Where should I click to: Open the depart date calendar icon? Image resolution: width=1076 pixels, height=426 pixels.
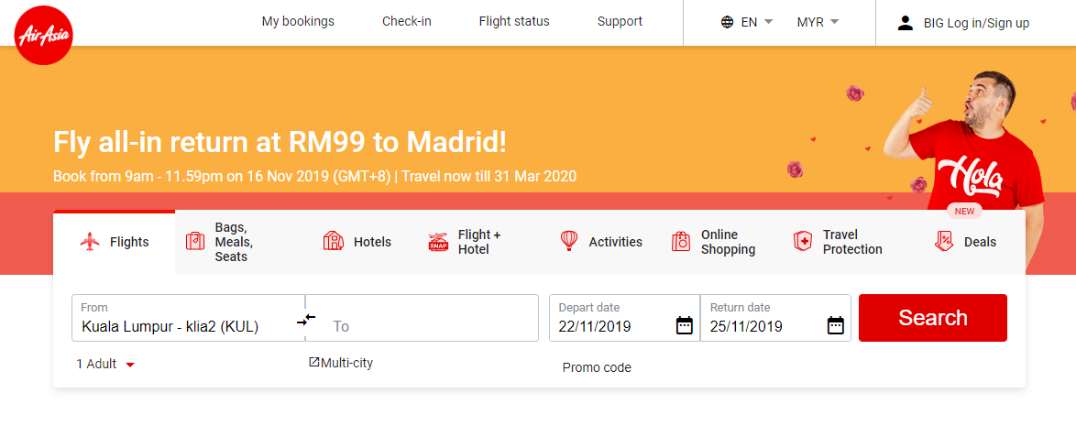(684, 324)
